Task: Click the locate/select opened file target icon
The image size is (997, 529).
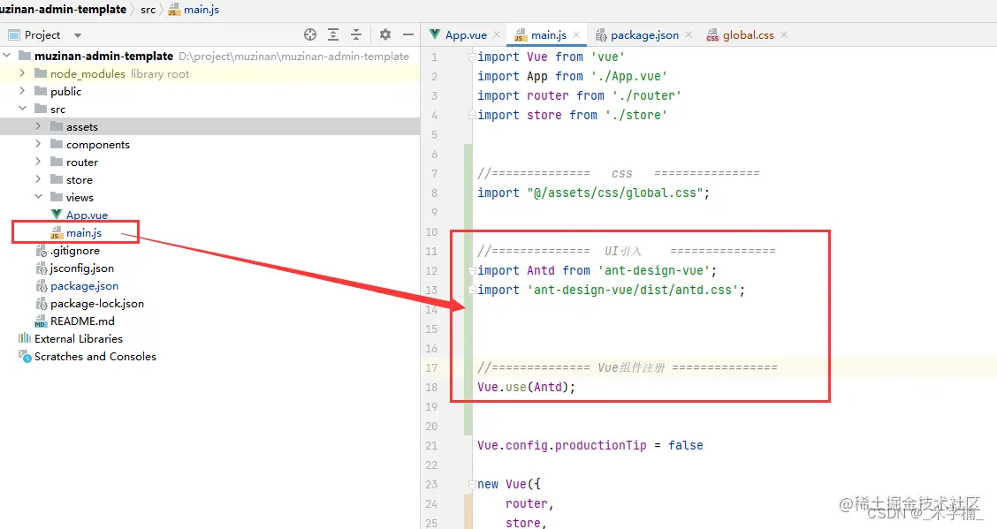Action: pos(310,35)
